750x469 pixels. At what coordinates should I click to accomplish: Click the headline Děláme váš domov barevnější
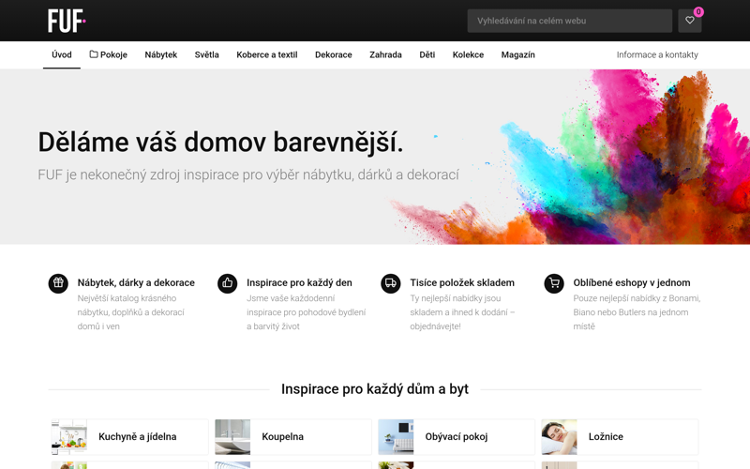(220, 143)
